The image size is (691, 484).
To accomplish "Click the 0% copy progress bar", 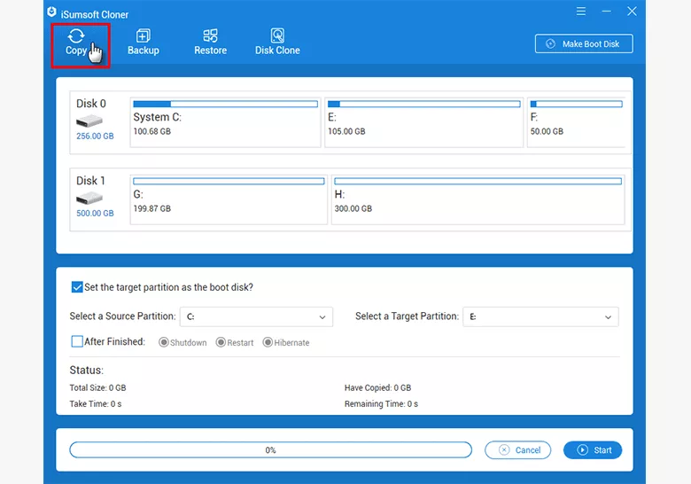I will point(270,450).
